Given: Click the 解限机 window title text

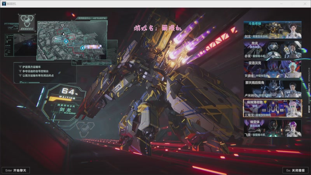Looking at the screenshot, I should 12,4.
